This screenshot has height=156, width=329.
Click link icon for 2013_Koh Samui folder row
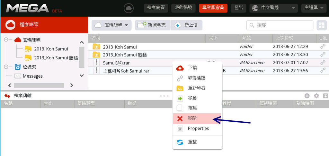(x=323, y=47)
